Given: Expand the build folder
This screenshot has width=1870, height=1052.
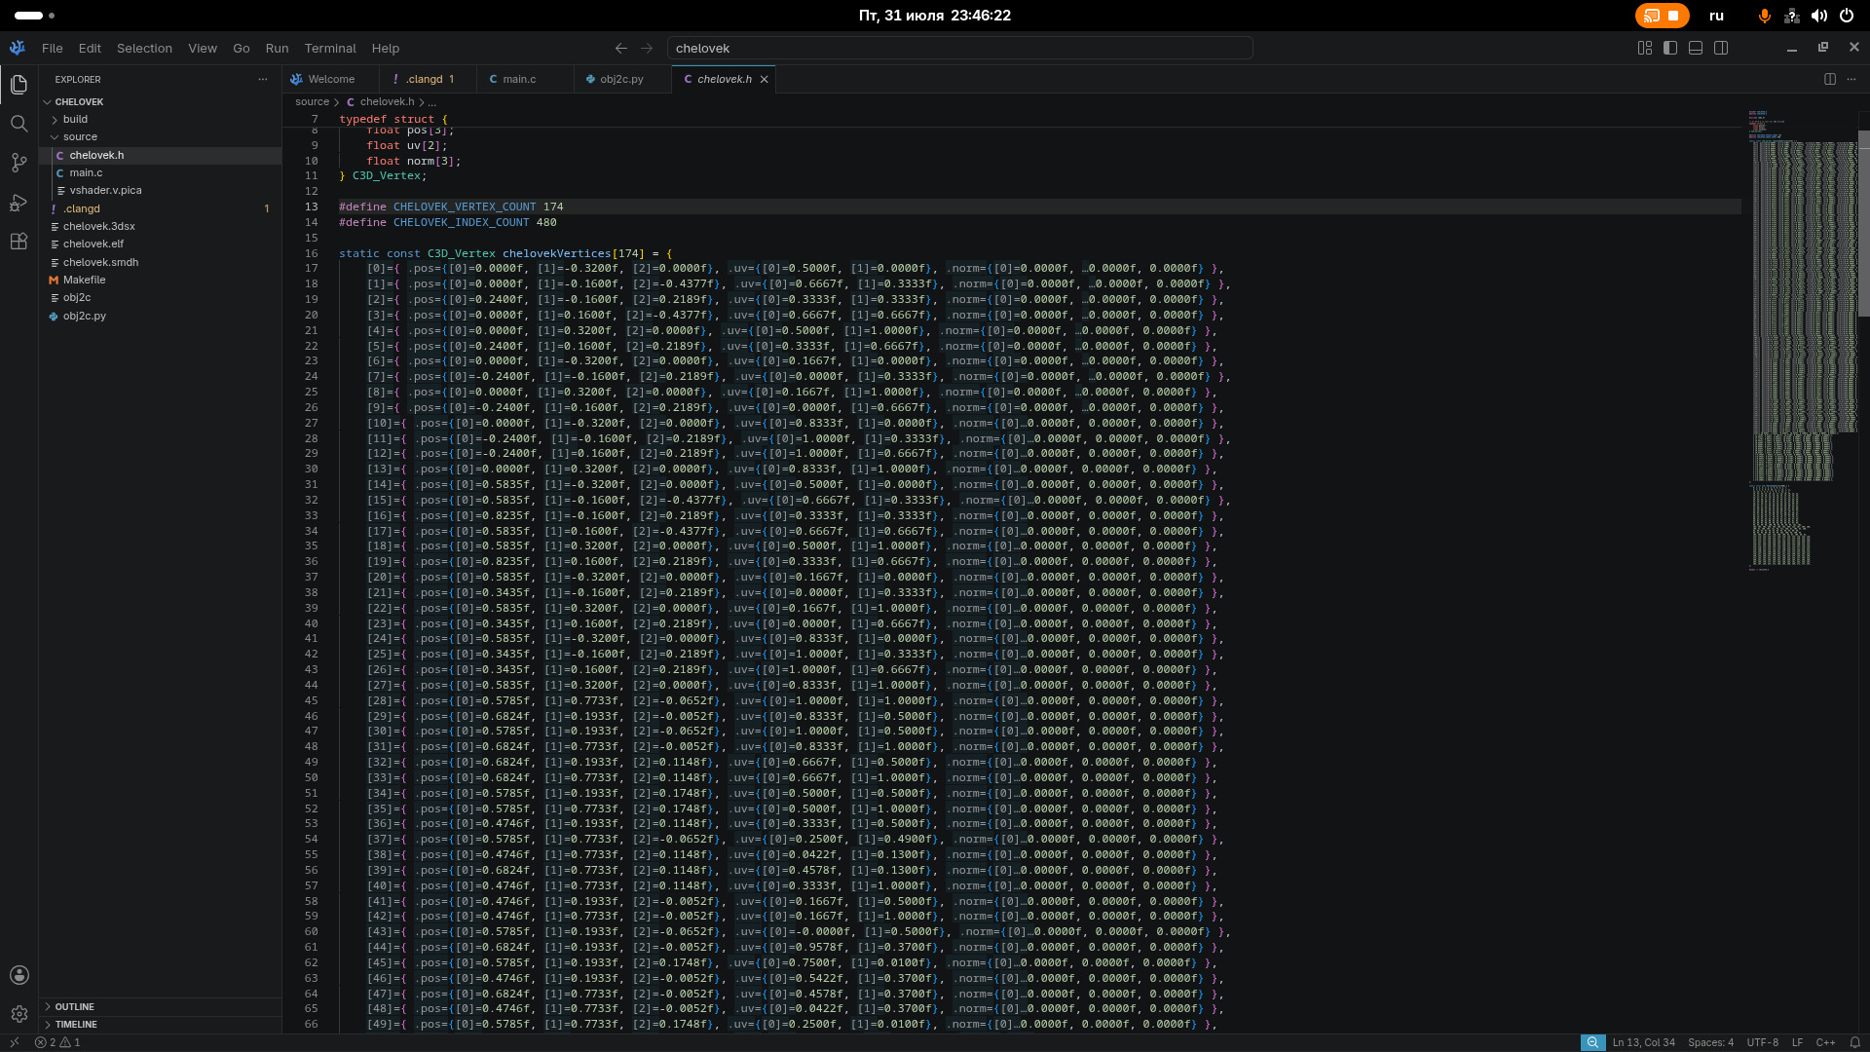Looking at the screenshot, I should click(160, 119).
